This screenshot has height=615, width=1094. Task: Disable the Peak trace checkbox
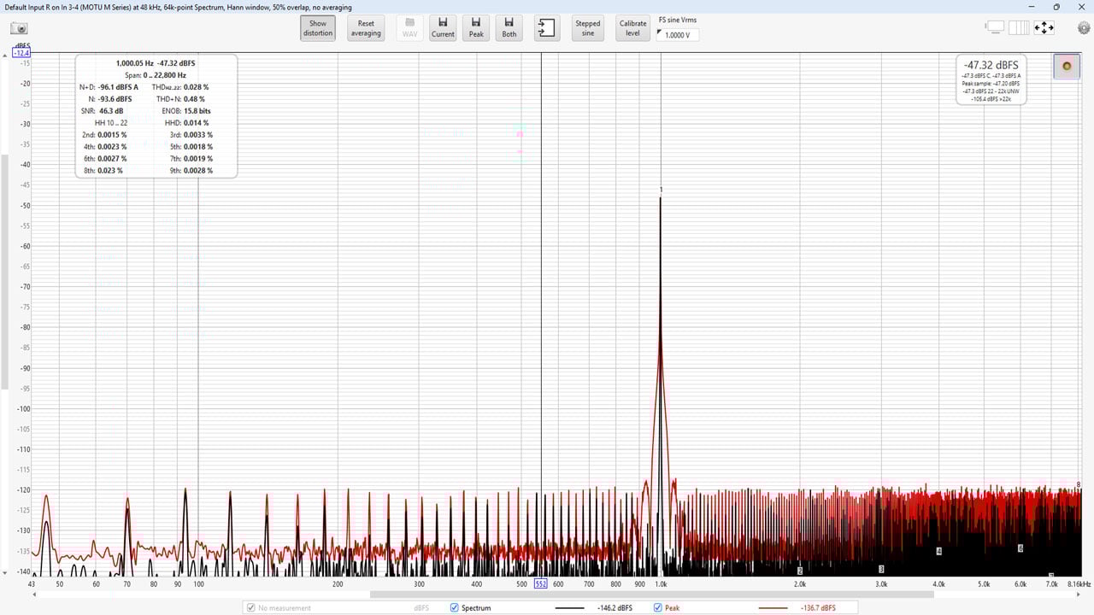point(657,607)
